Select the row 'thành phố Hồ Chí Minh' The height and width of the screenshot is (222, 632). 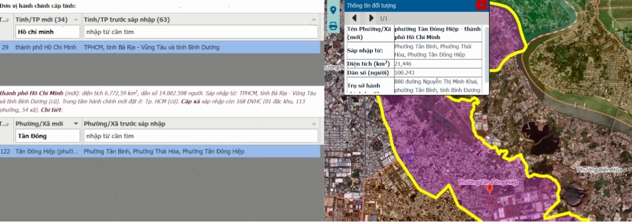[x=160, y=47]
